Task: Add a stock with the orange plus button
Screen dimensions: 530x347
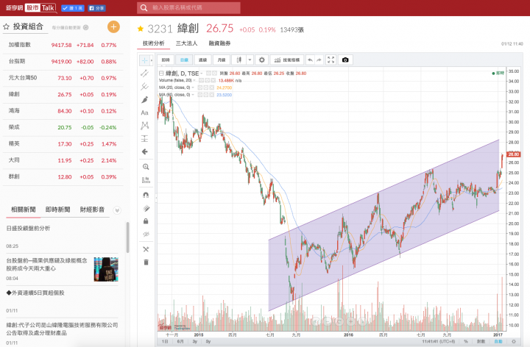Action: [x=113, y=26]
